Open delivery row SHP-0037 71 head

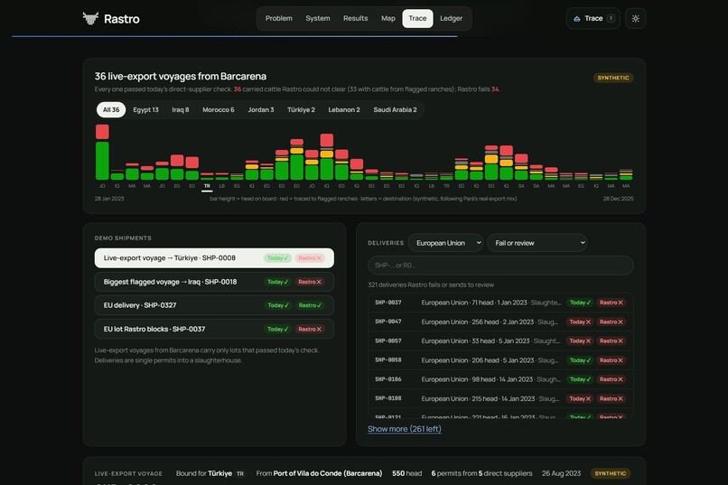pos(500,303)
